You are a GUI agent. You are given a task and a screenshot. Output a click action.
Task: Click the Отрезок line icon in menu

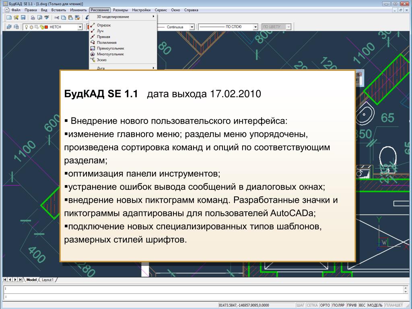point(93,25)
